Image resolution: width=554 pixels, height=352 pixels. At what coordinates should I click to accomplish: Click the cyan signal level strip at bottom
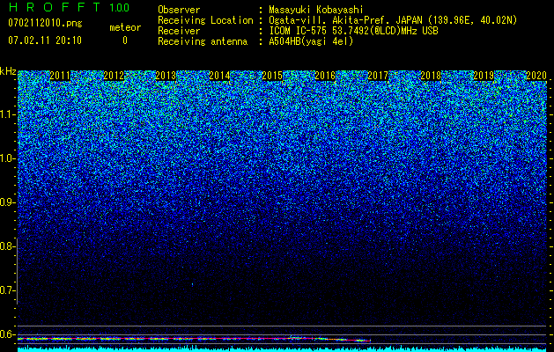(x=283, y=349)
